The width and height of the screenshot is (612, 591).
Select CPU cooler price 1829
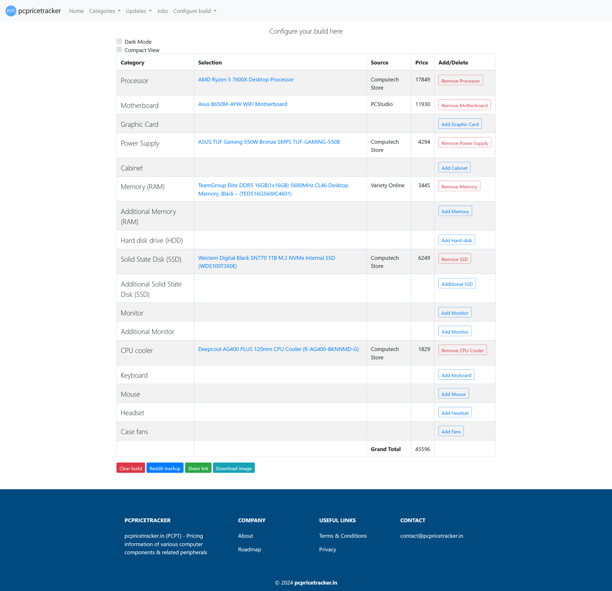424,349
